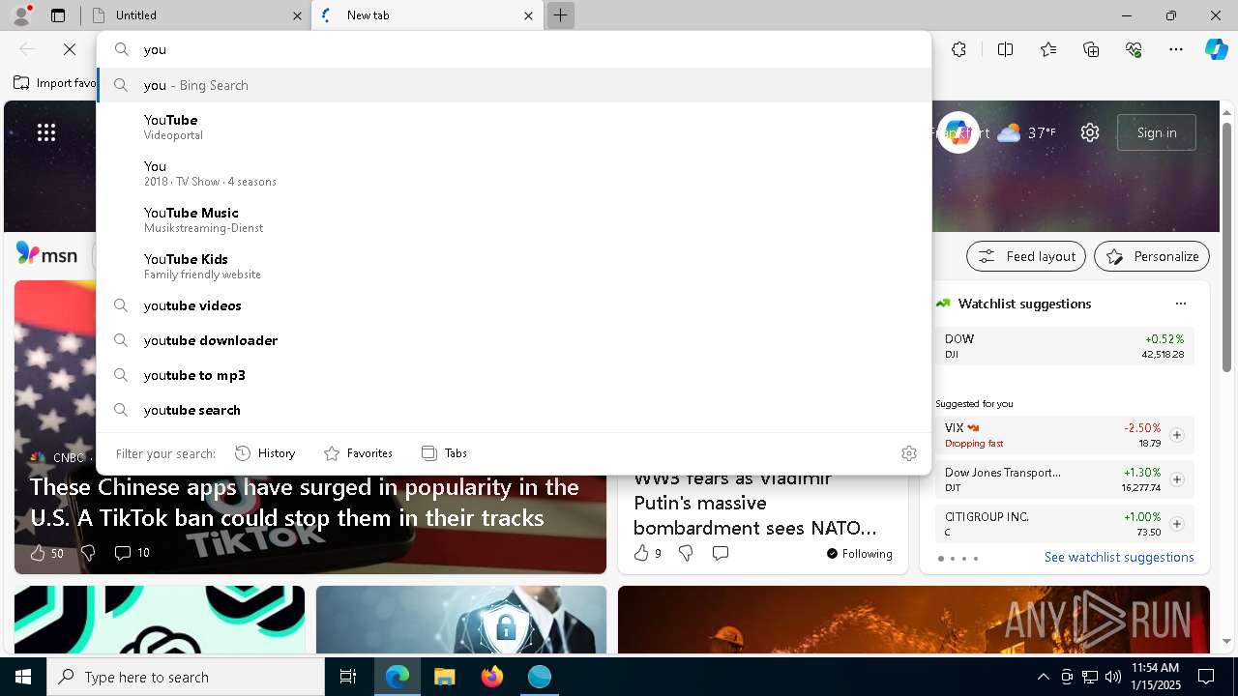1238x696 pixels.
Task: Open the MSN app launcher grid
Action: click(x=46, y=132)
